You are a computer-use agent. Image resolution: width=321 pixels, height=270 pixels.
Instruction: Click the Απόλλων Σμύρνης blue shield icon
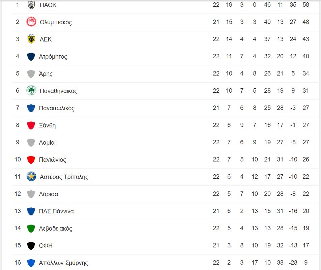(x=31, y=263)
